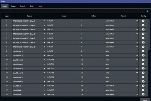
Task: Edit button label field for input 12
Action: (92, 68)
